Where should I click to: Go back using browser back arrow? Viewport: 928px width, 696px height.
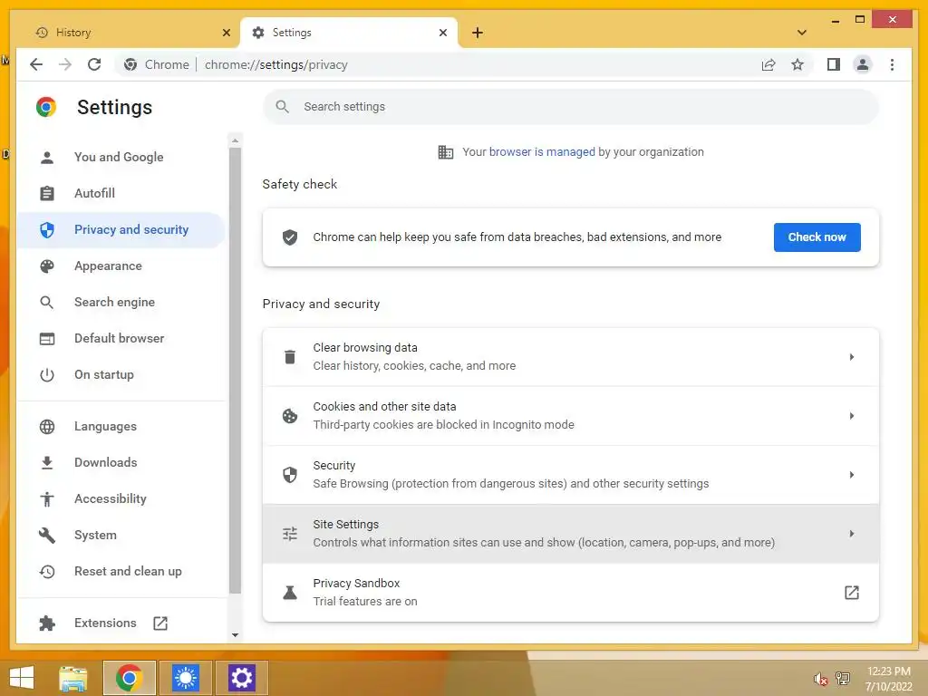click(36, 64)
